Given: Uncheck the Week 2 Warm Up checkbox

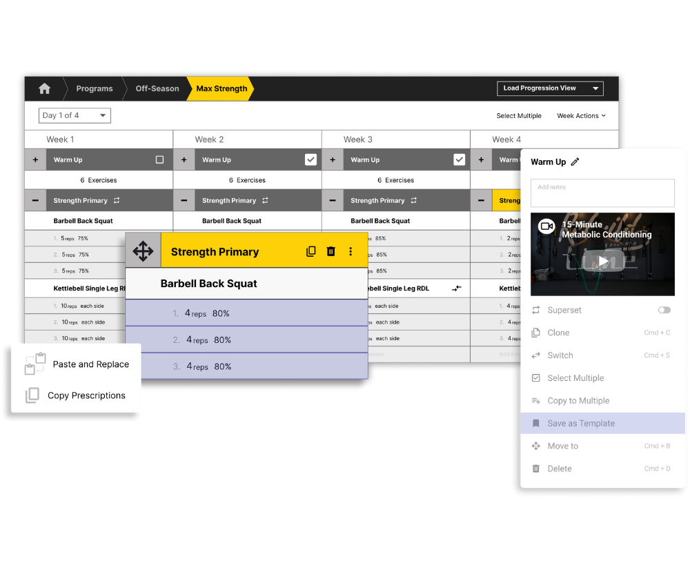Looking at the screenshot, I should (310, 159).
